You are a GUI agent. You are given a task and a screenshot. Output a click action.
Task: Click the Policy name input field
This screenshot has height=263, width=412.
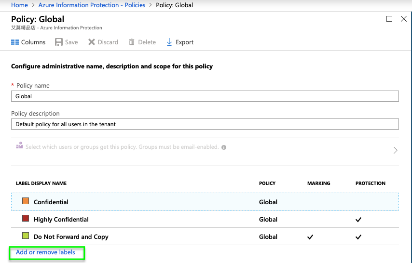tap(205, 96)
